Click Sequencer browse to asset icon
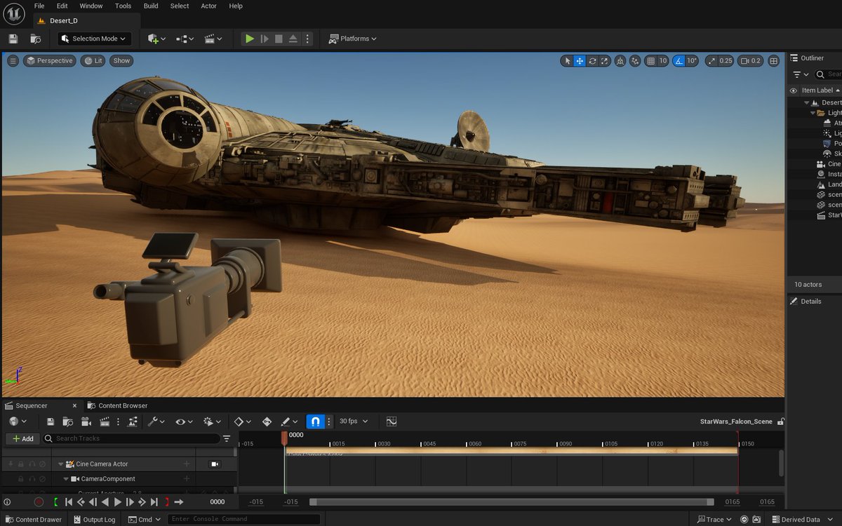The image size is (842, 526). click(x=68, y=422)
